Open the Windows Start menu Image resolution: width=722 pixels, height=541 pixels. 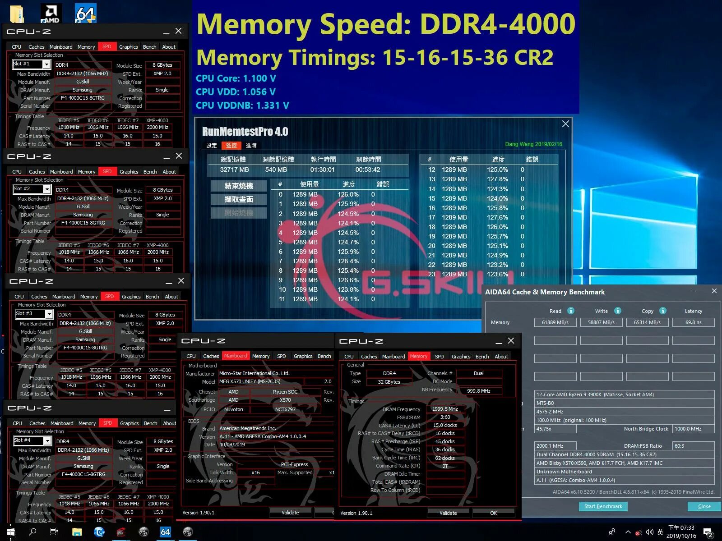[x=11, y=532]
